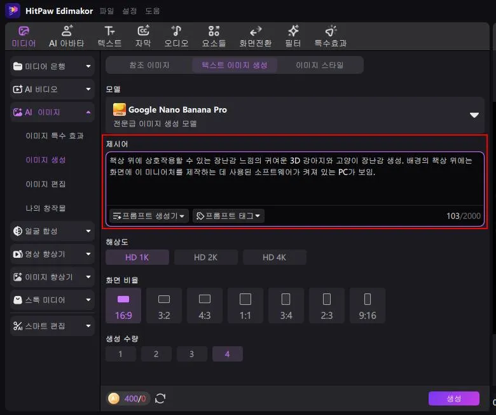This screenshot has width=496, height=415.
Task: Click the gold AI credit coin icon
Action: coord(114,398)
